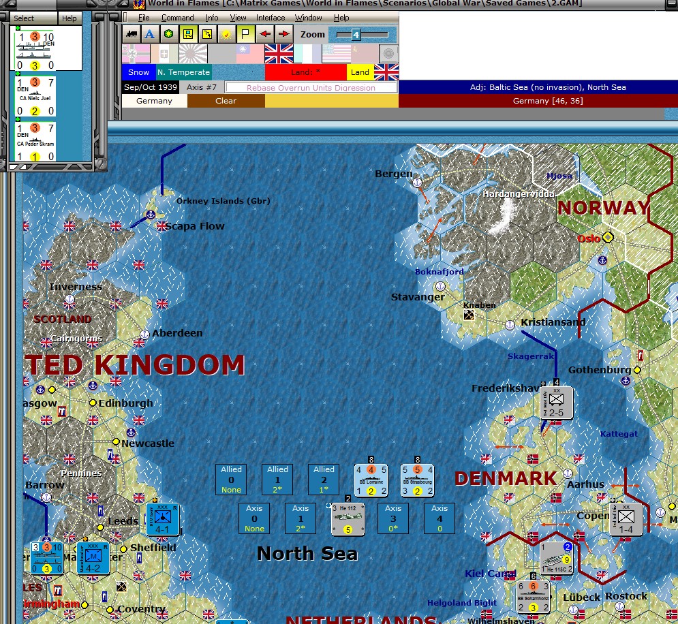The image size is (678, 624).
Task: Click the red right arrow toolbar button
Action: pos(283,34)
